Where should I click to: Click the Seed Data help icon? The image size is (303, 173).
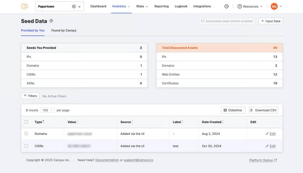pos(51,21)
